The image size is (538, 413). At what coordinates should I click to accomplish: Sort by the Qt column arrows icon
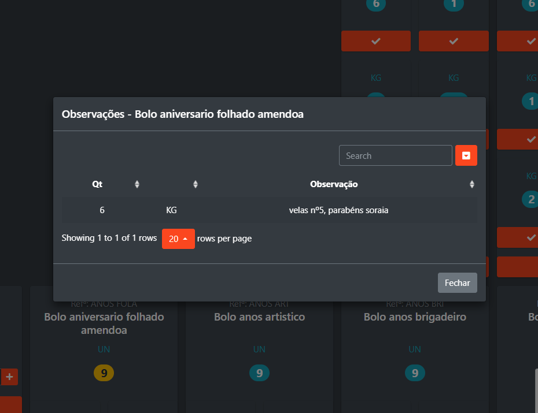(x=137, y=184)
